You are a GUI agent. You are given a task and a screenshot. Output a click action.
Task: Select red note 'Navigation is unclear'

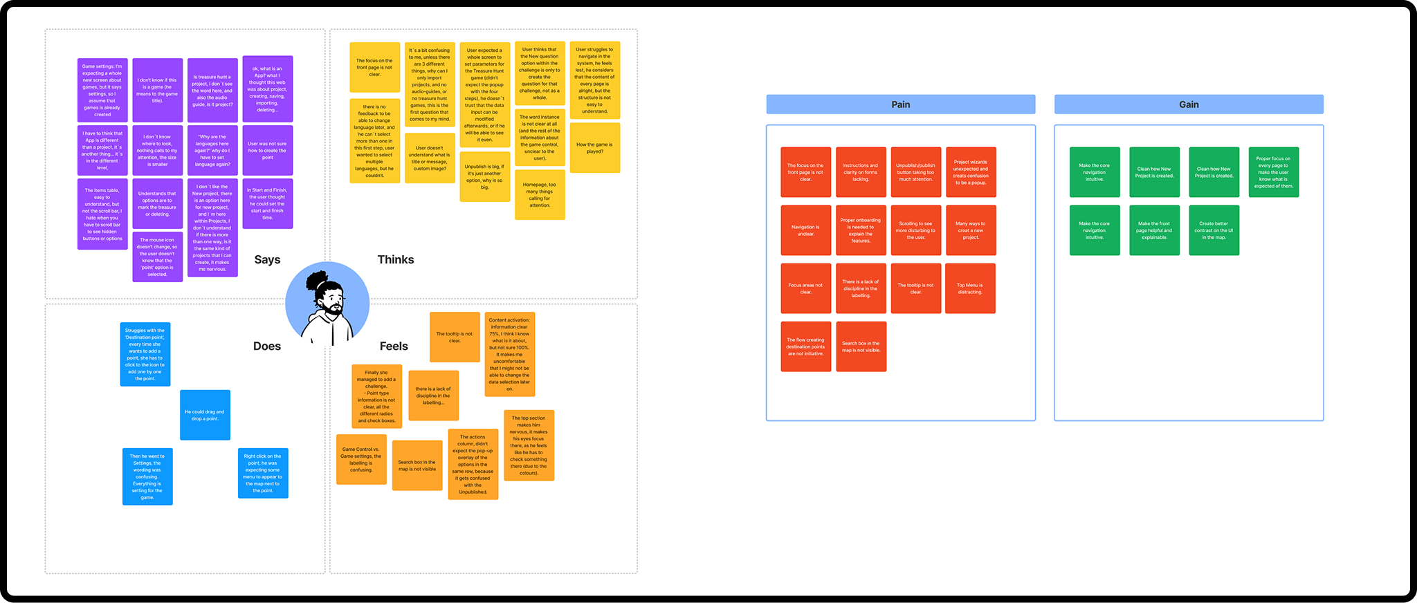[x=805, y=230]
